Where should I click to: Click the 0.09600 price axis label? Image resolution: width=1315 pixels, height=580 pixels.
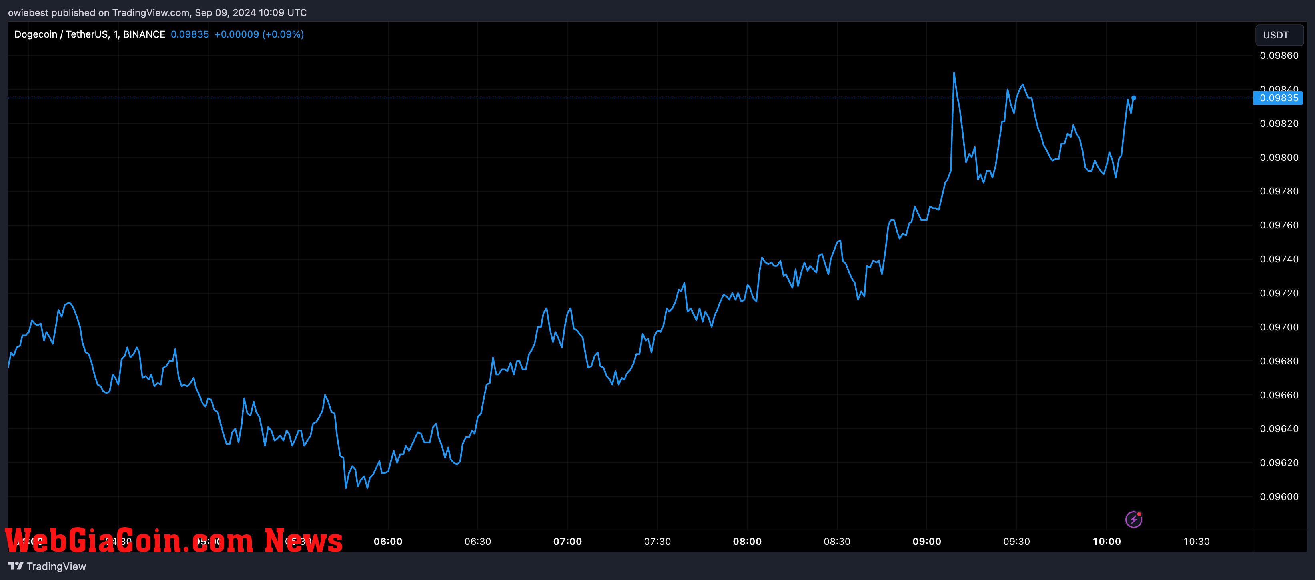click(1279, 497)
